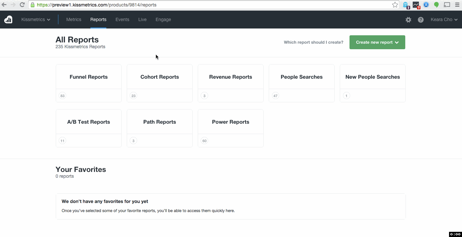Open the People Searches card
Screen dimensions: 462x237
302,83
